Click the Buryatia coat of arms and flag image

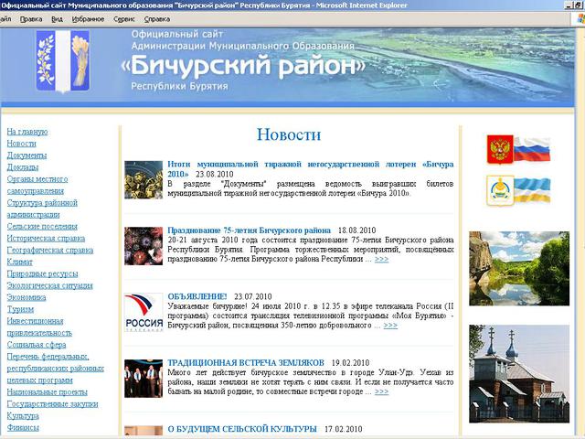pos(518,190)
